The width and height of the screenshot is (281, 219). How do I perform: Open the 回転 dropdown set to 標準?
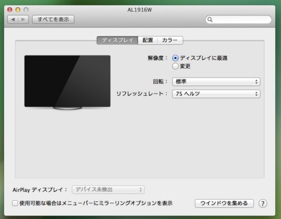click(x=216, y=82)
